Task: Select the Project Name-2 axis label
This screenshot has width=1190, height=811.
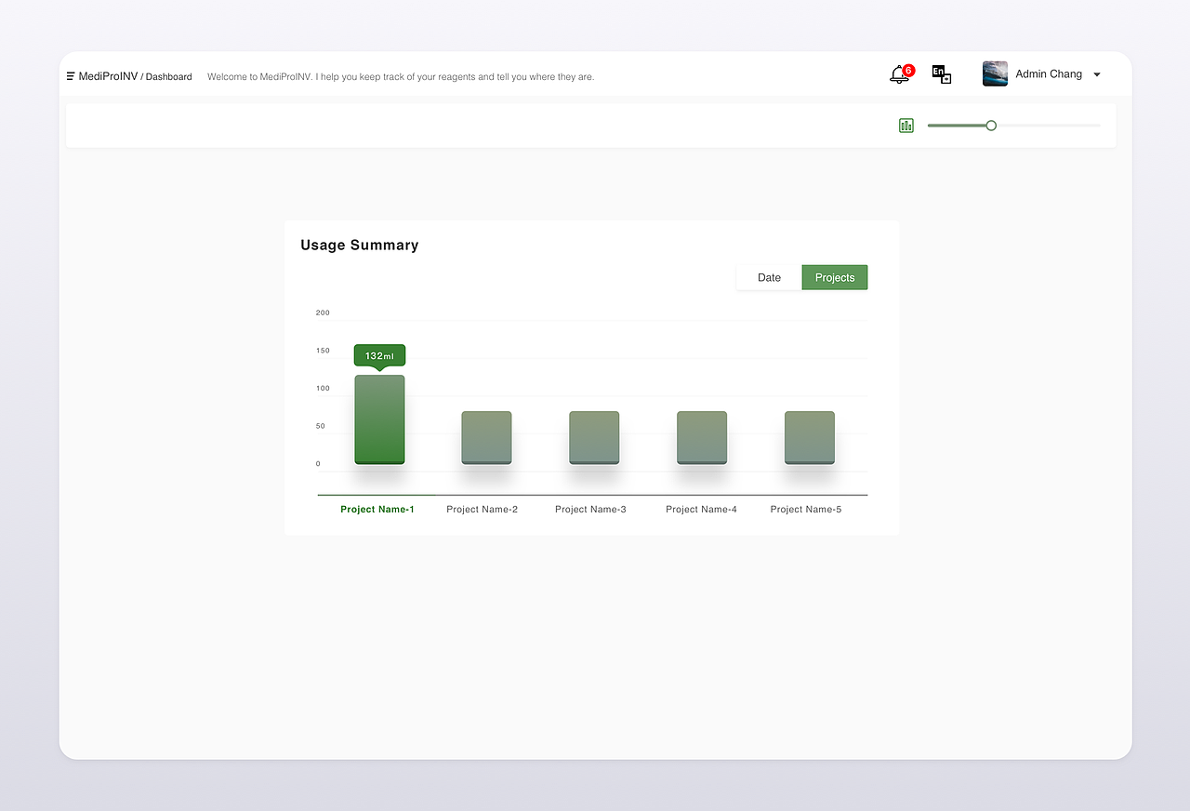Action: point(483,509)
